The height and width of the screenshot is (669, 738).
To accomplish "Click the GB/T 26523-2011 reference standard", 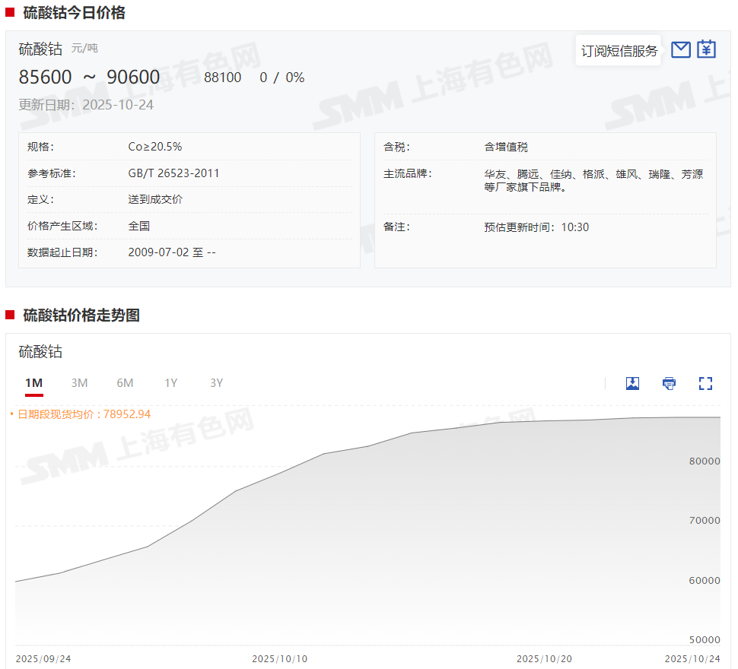I will (173, 173).
